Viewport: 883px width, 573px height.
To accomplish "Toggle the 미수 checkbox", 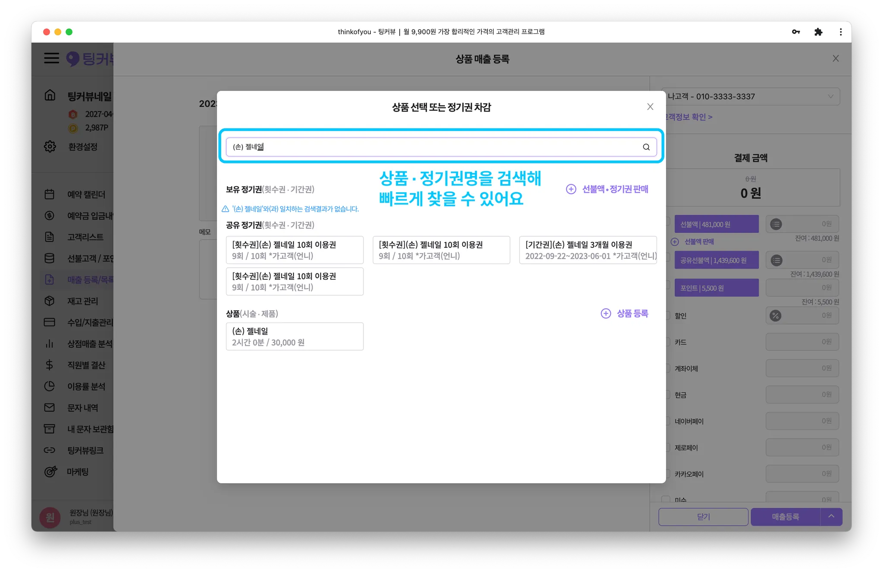I will tap(666, 499).
